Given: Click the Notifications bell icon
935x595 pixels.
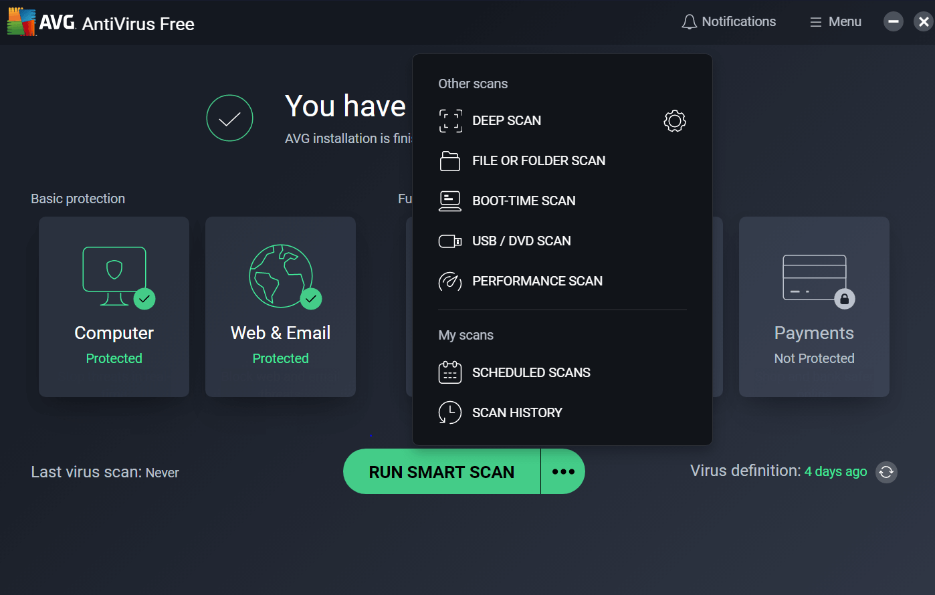Looking at the screenshot, I should (689, 21).
